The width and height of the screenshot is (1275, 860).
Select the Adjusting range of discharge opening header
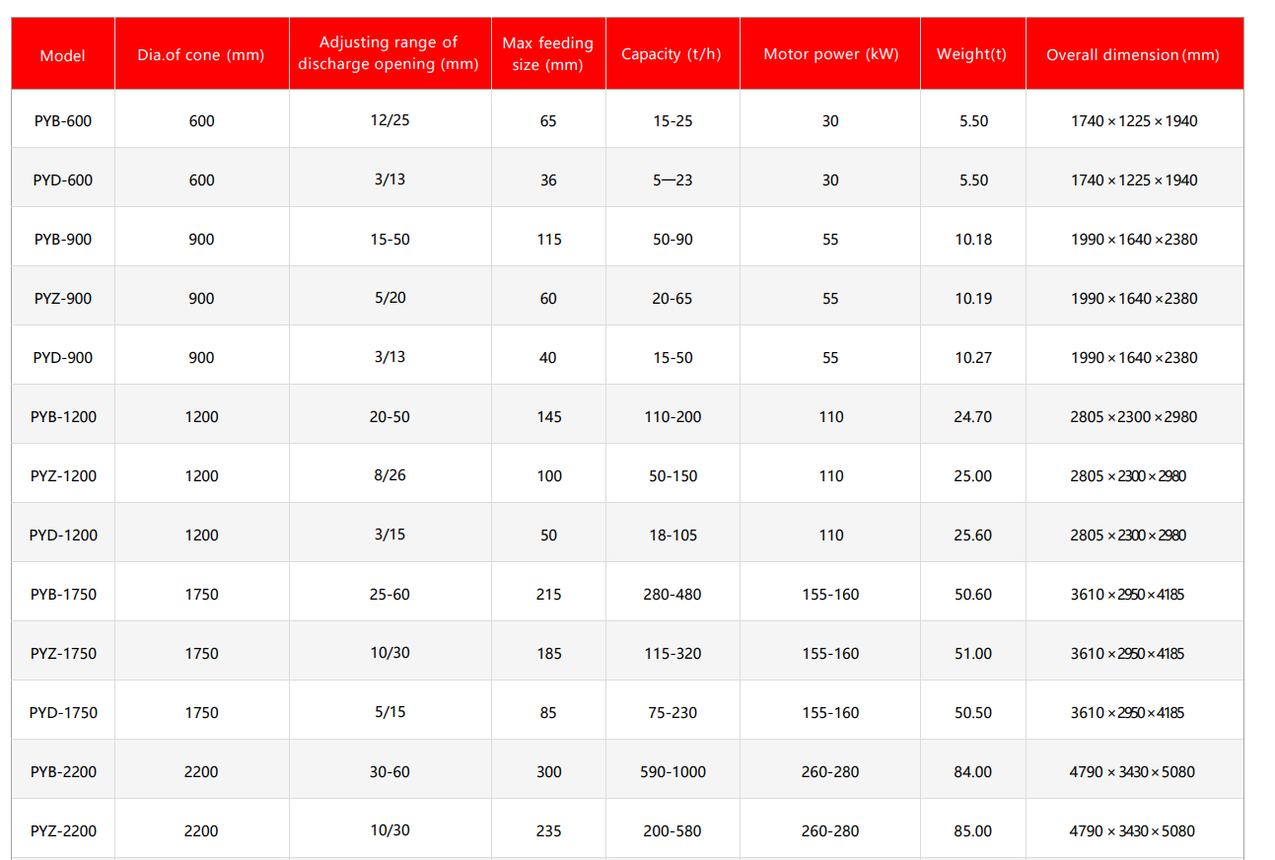389,53
